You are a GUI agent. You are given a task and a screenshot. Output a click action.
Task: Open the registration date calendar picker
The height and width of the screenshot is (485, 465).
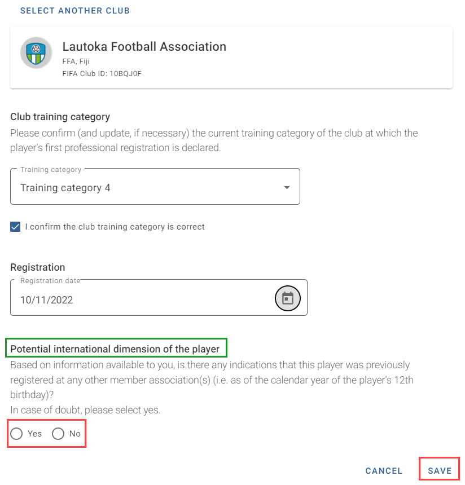tap(288, 298)
